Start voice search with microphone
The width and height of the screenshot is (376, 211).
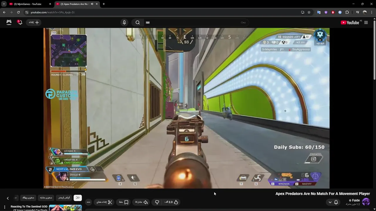pyautogui.click(x=124, y=23)
